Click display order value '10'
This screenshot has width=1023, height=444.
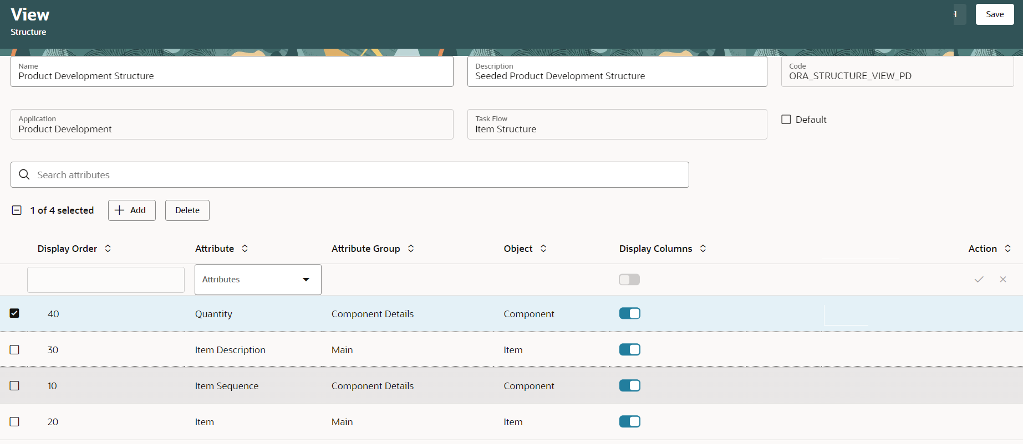coord(52,386)
